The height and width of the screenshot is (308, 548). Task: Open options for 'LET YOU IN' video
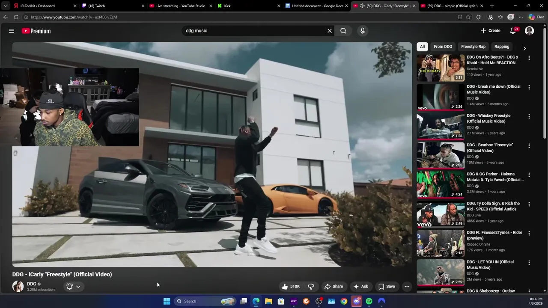(529, 263)
